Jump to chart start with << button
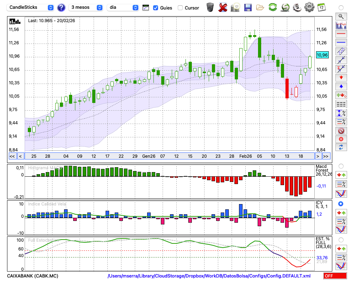 (12, 156)
